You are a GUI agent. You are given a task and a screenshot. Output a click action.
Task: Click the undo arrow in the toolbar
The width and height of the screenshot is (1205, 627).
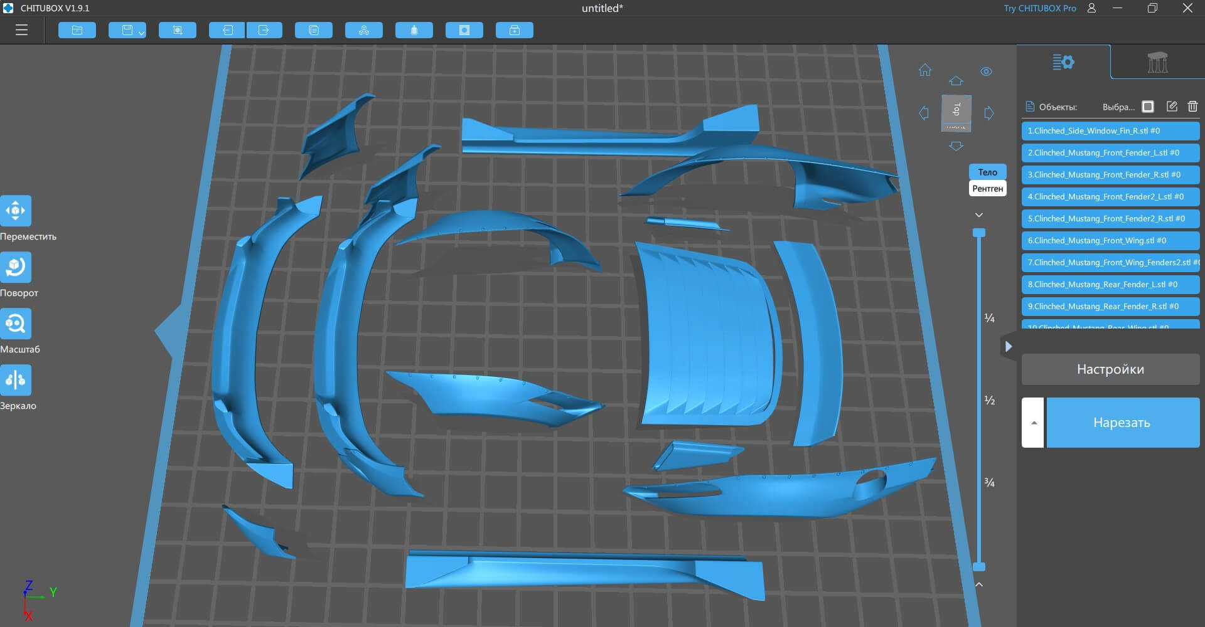227,30
